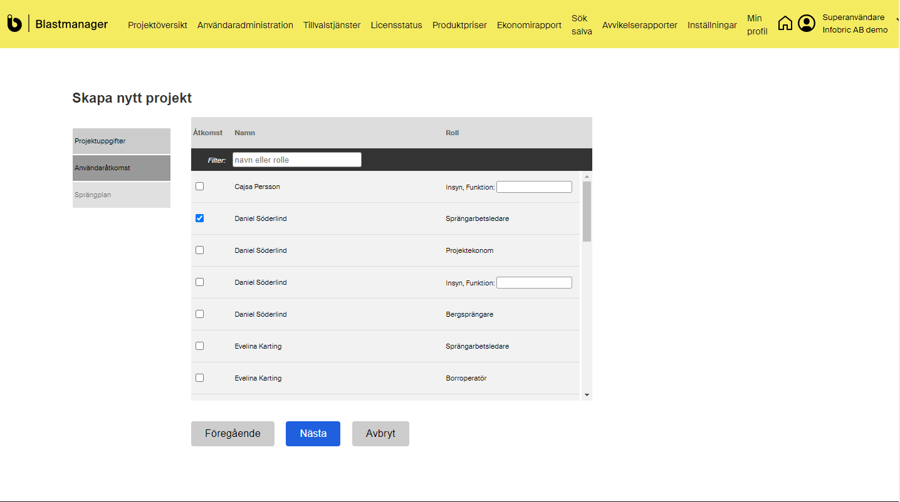Screen dimensions: 900x502
Task: Navigate to Licensstatus
Action: pos(396,25)
